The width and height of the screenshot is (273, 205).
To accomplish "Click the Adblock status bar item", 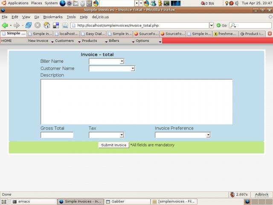I will tap(261, 194).
